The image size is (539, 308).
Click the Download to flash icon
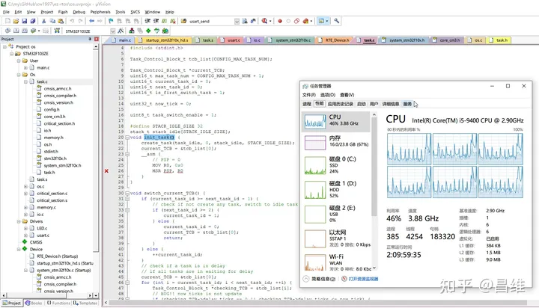pyautogui.click(x=57, y=31)
